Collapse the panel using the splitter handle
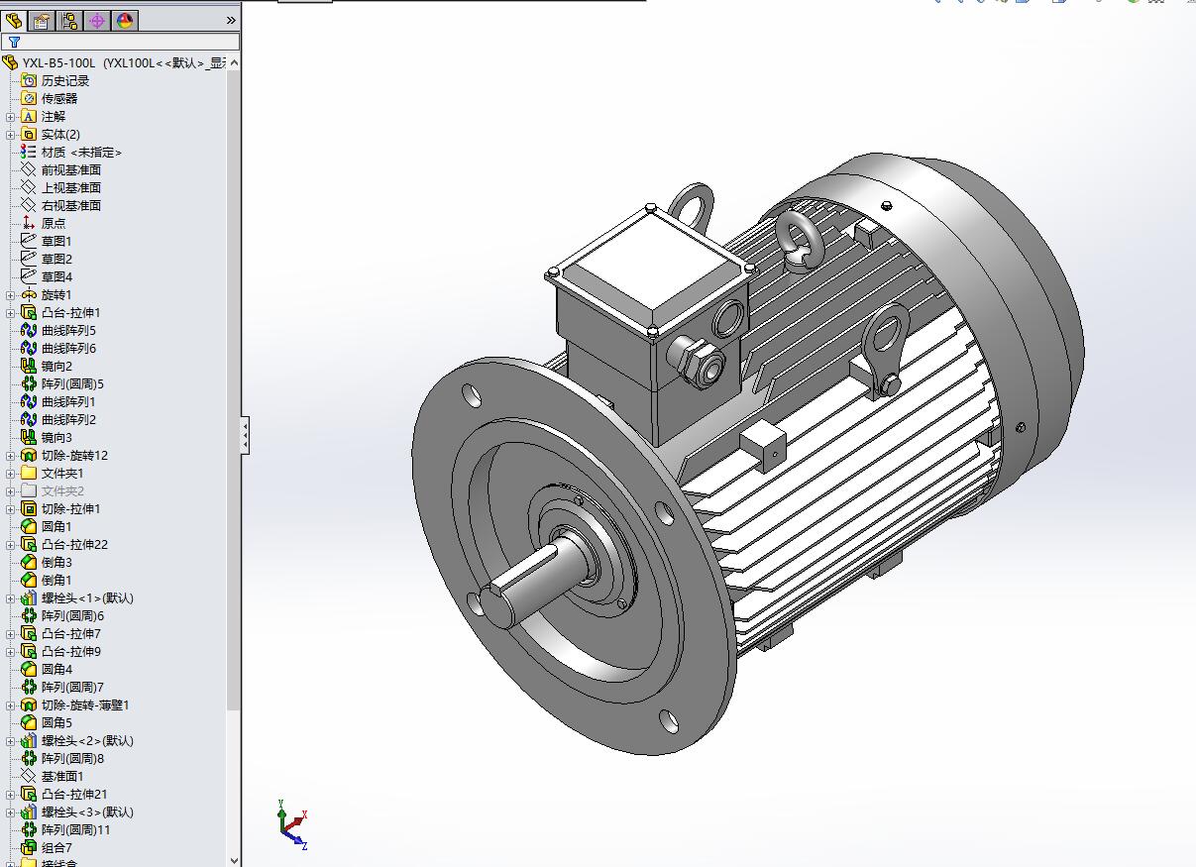 click(x=245, y=435)
